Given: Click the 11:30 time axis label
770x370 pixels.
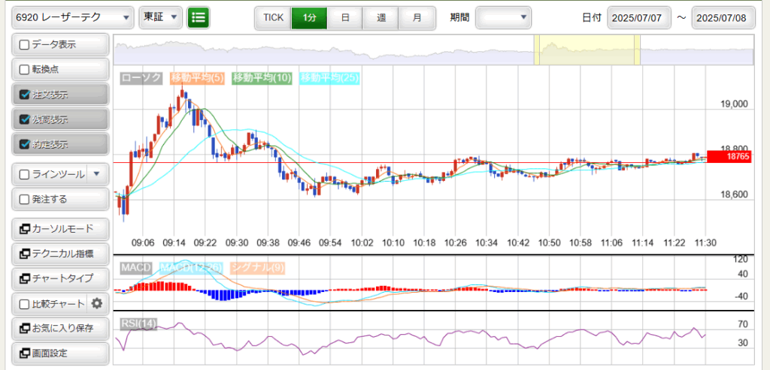Looking at the screenshot, I should [705, 243].
